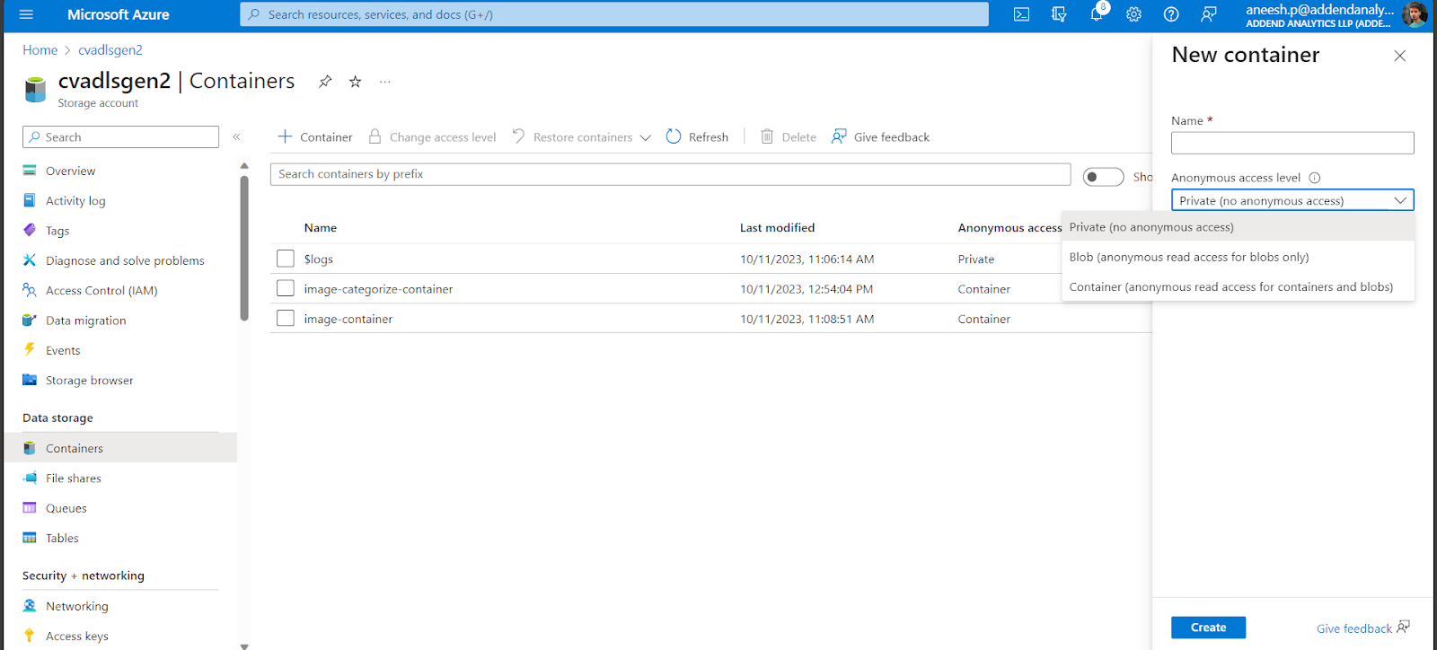Open image-categorize-container
The width and height of the screenshot is (1437, 650).
[378, 289]
